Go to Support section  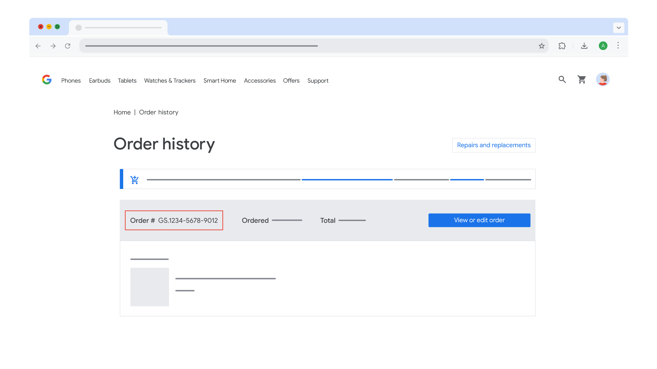coord(318,81)
